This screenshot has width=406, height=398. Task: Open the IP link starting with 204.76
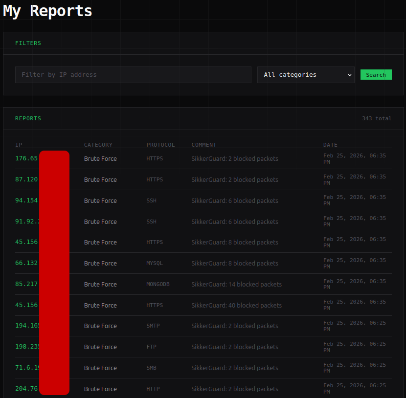tap(26, 389)
